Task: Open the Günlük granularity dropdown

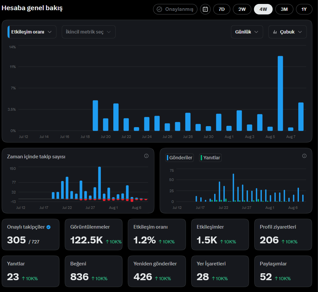Action: (247, 32)
